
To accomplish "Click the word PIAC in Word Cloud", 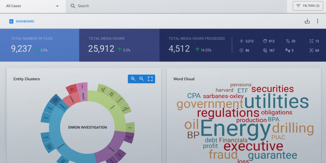I will (x=278, y=137).
